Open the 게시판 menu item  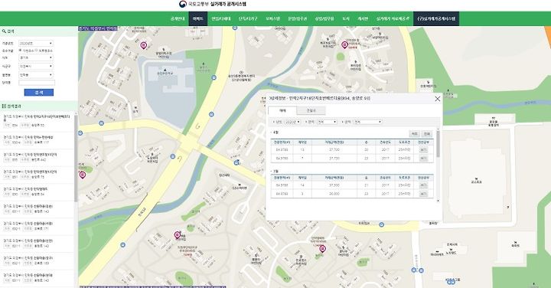363,18
